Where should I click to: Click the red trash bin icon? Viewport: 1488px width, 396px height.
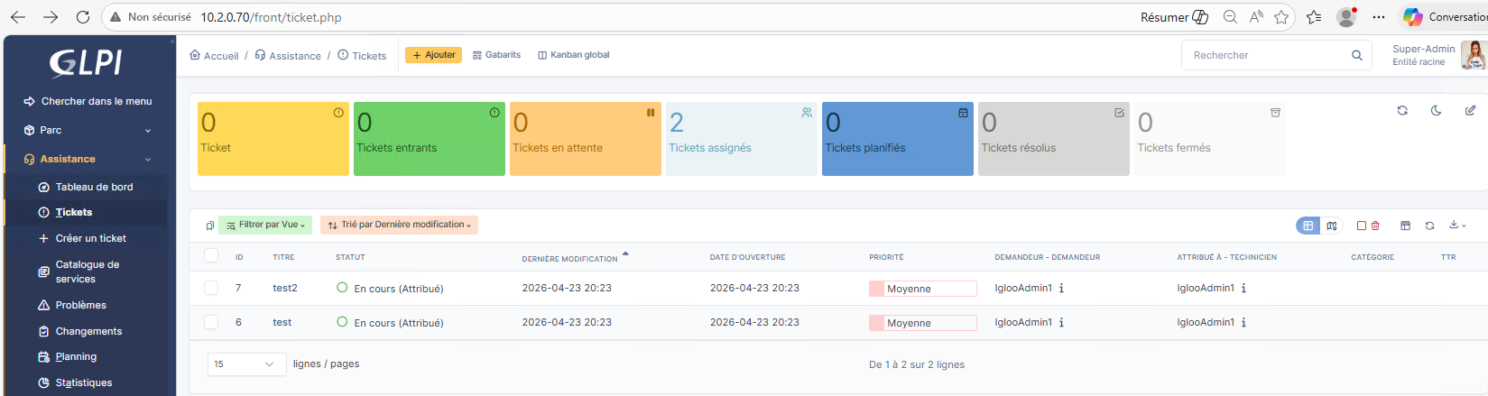(1375, 226)
